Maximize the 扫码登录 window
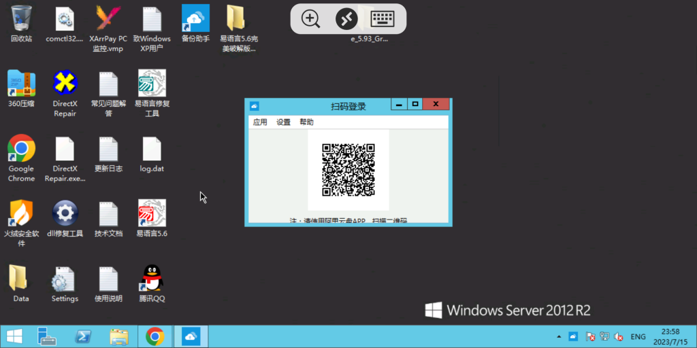 415,104
